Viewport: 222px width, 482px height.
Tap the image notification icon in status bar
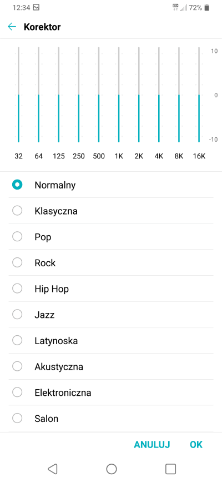pyautogui.click(x=36, y=8)
